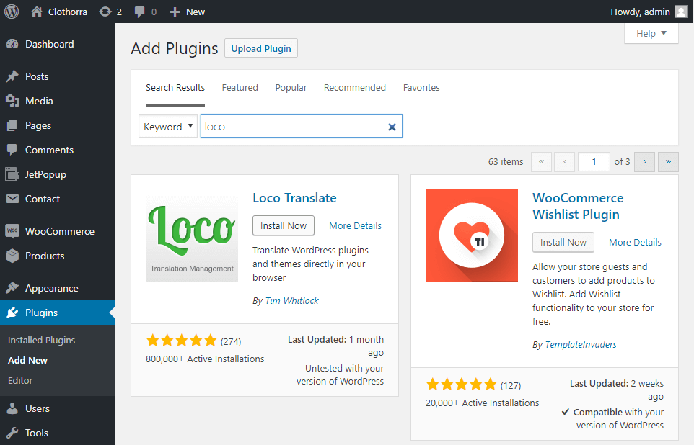Open Installed Plugins submenu item

click(42, 341)
